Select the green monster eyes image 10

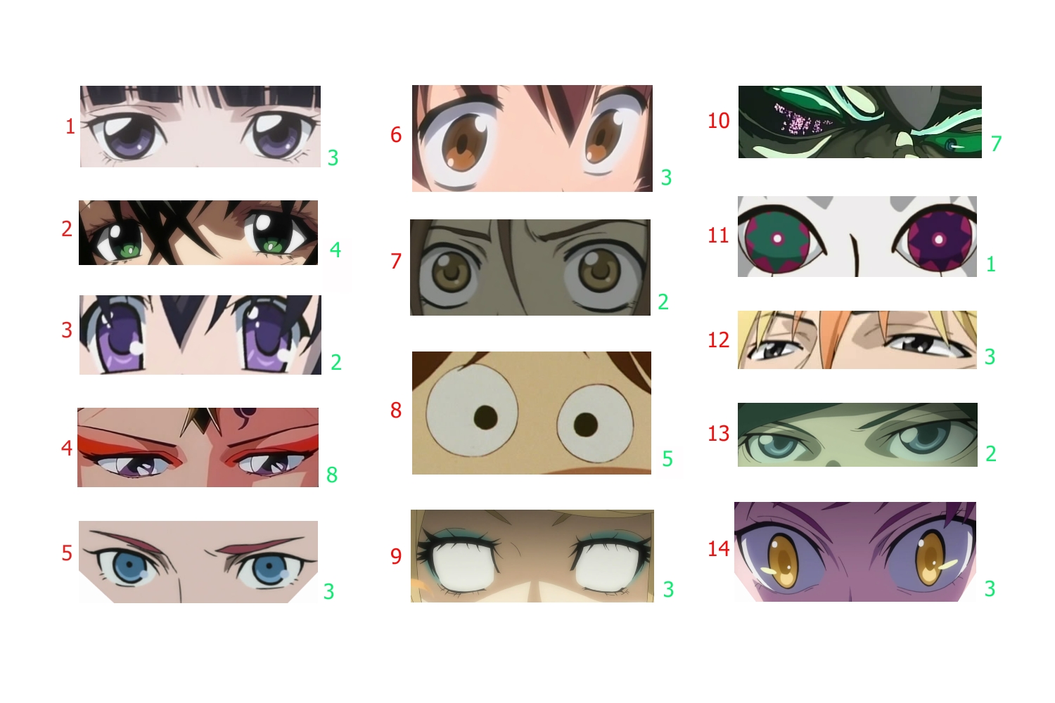pos(860,122)
